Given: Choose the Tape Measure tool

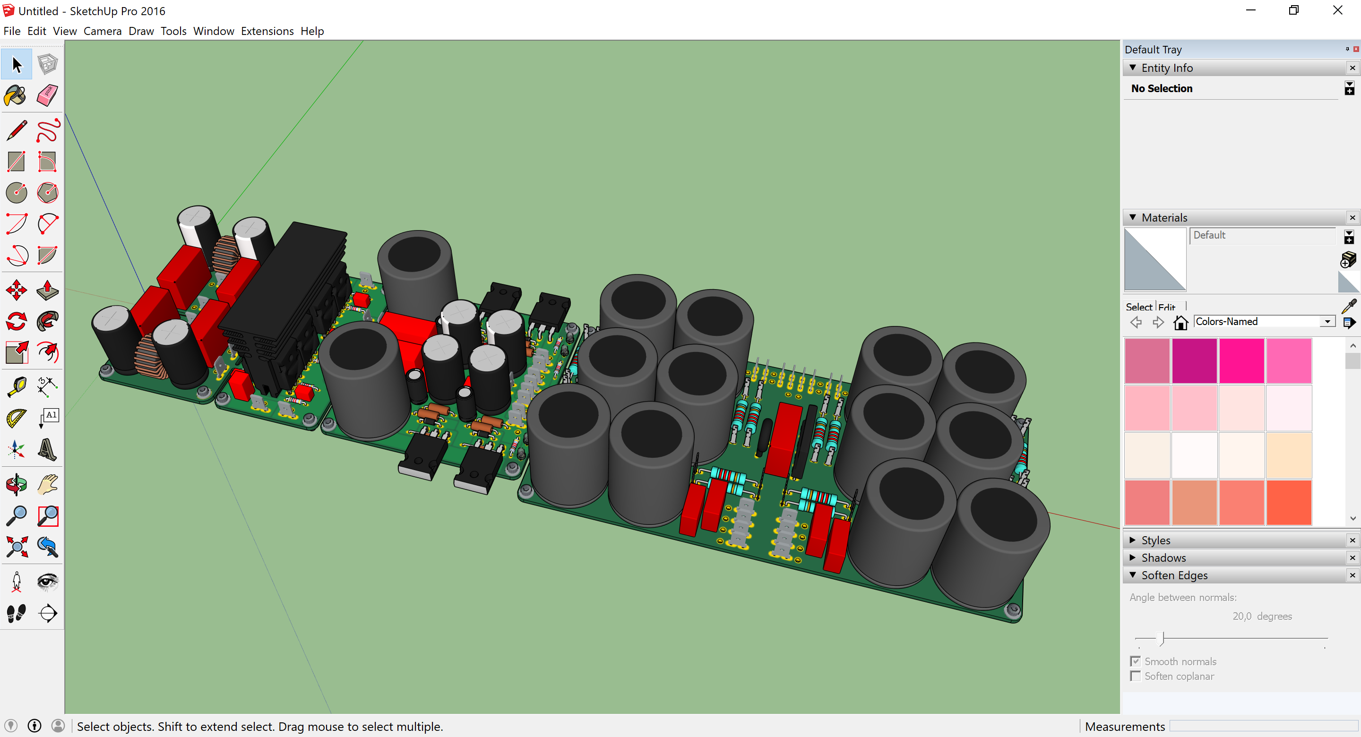Looking at the screenshot, I should pos(17,387).
